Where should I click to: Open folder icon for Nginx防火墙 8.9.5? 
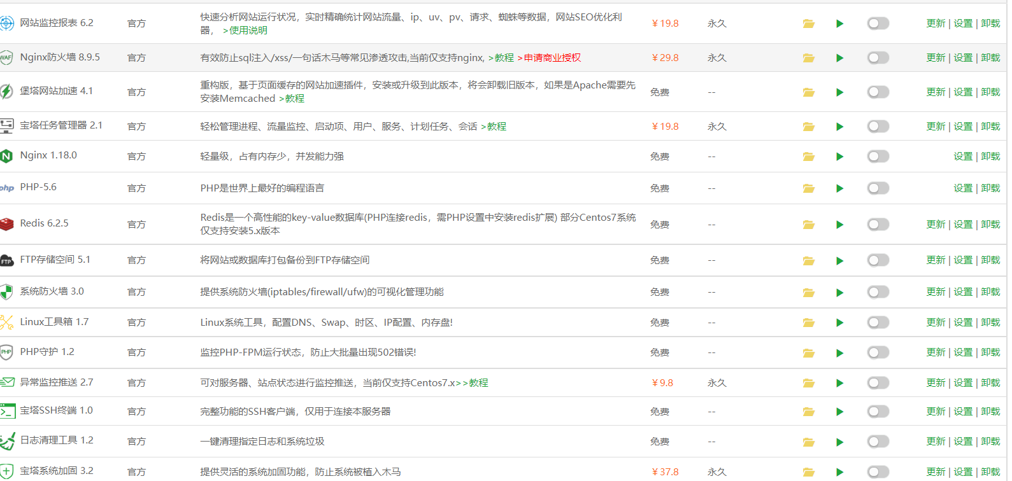tap(809, 58)
